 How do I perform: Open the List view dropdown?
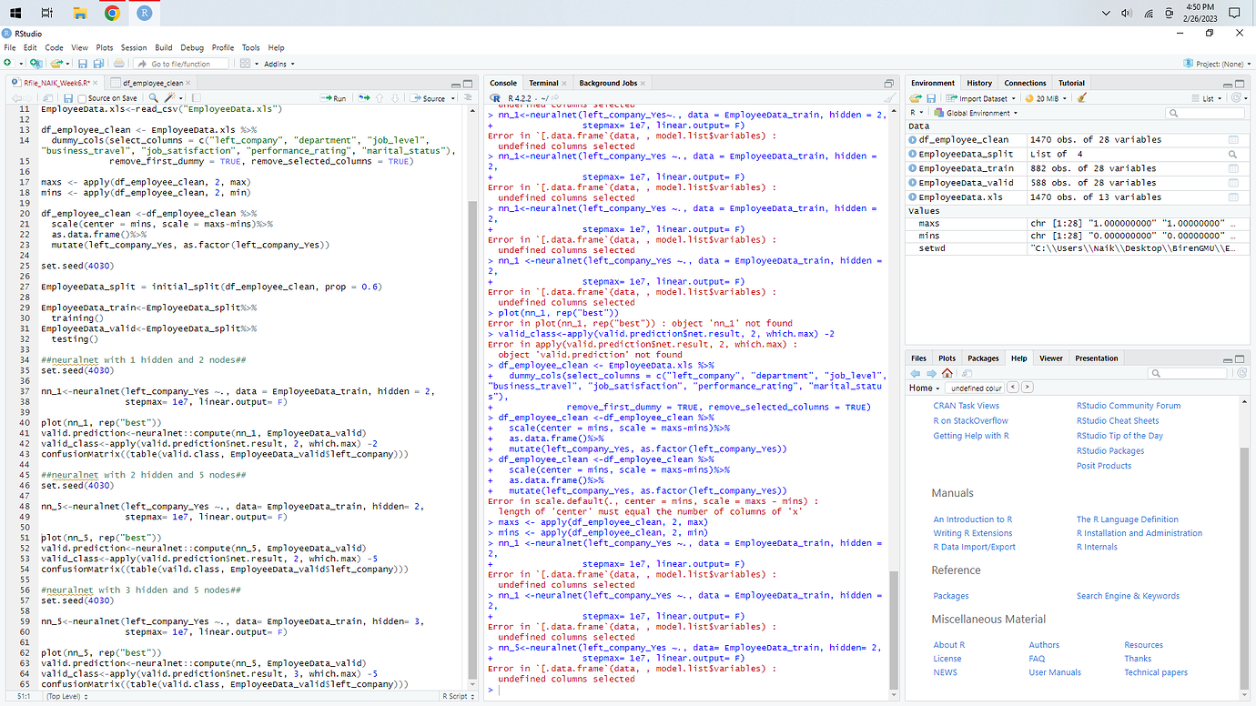click(1210, 98)
